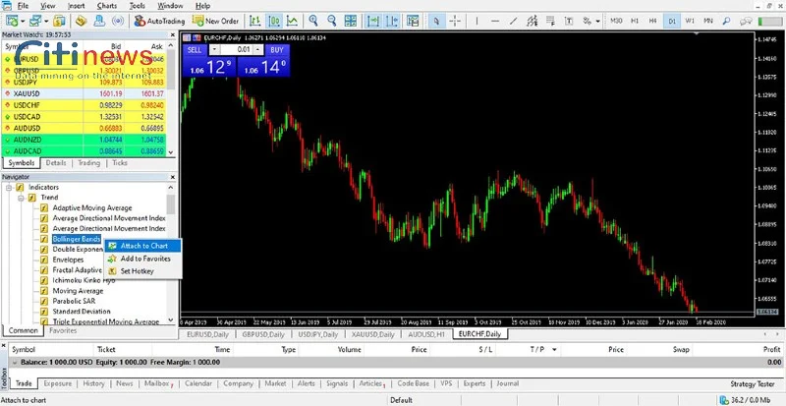Select the crosshair tool
The height and width of the screenshot is (406, 786).
455,21
